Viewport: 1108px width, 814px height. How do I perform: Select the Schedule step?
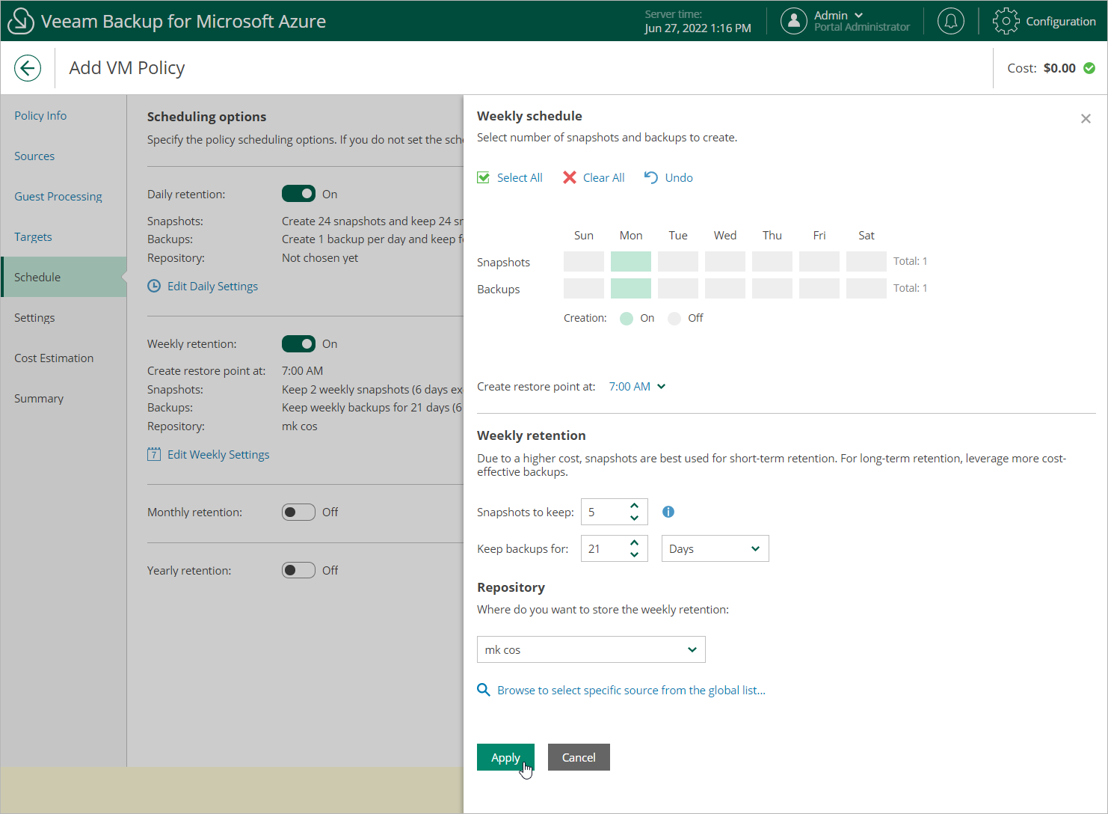pyautogui.click(x=64, y=277)
